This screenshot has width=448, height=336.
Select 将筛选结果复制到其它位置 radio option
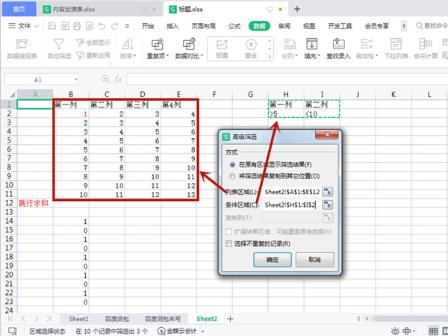pyautogui.click(x=234, y=175)
